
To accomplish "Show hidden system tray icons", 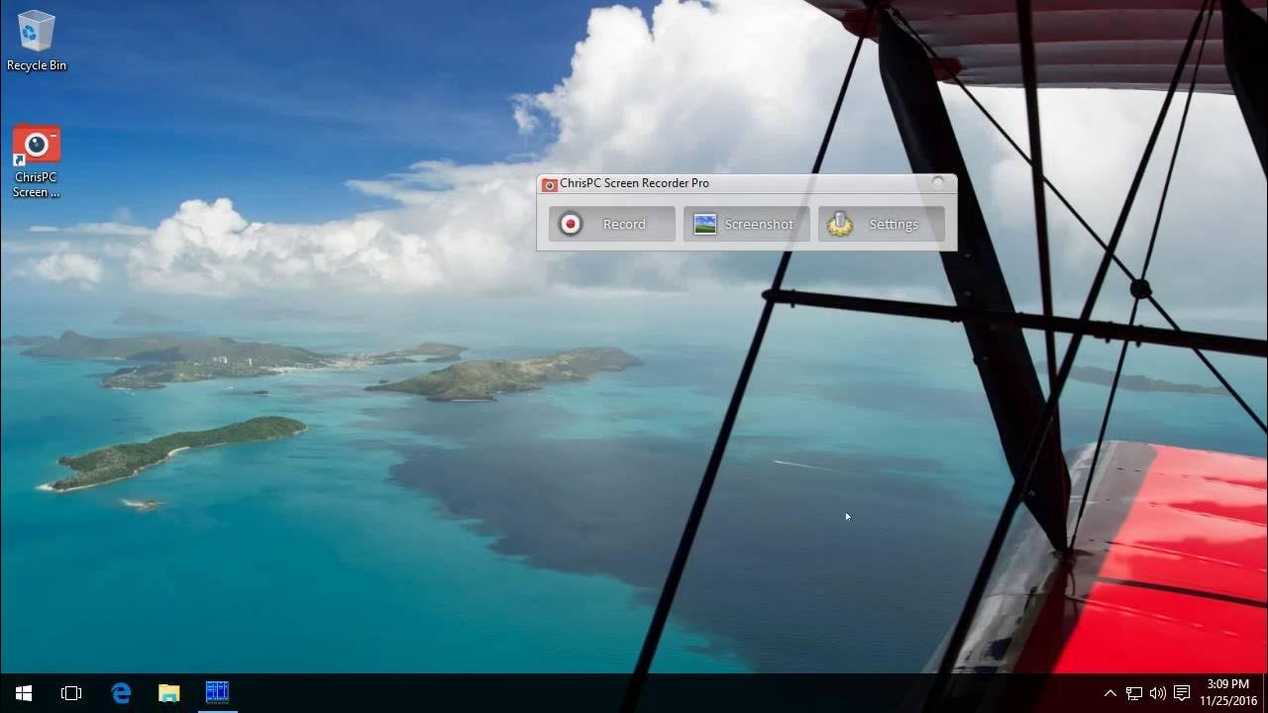I will pyautogui.click(x=1110, y=693).
